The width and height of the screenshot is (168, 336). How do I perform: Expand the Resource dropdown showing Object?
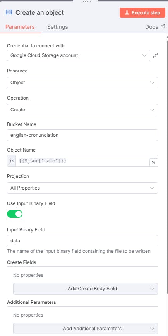click(x=82, y=83)
